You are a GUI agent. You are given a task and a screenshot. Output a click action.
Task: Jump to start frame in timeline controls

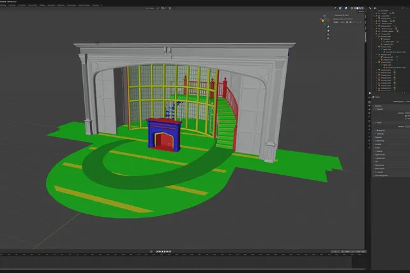point(157,251)
